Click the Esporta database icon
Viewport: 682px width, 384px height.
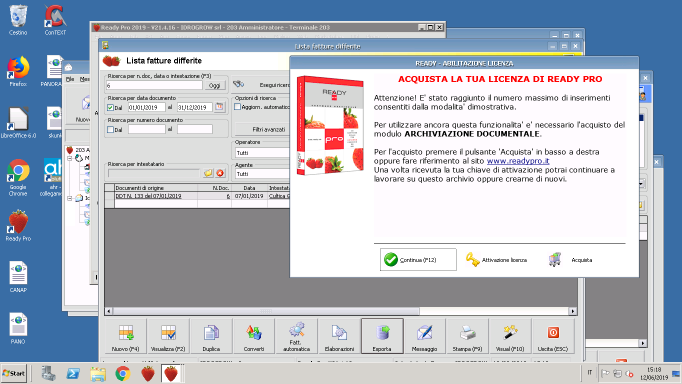(382, 336)
